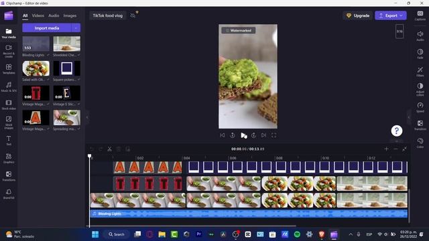Image resolution: width=429 pixels, height=241 pixels.
Task: Switch to the Images media tab
Action: [70, 15]
